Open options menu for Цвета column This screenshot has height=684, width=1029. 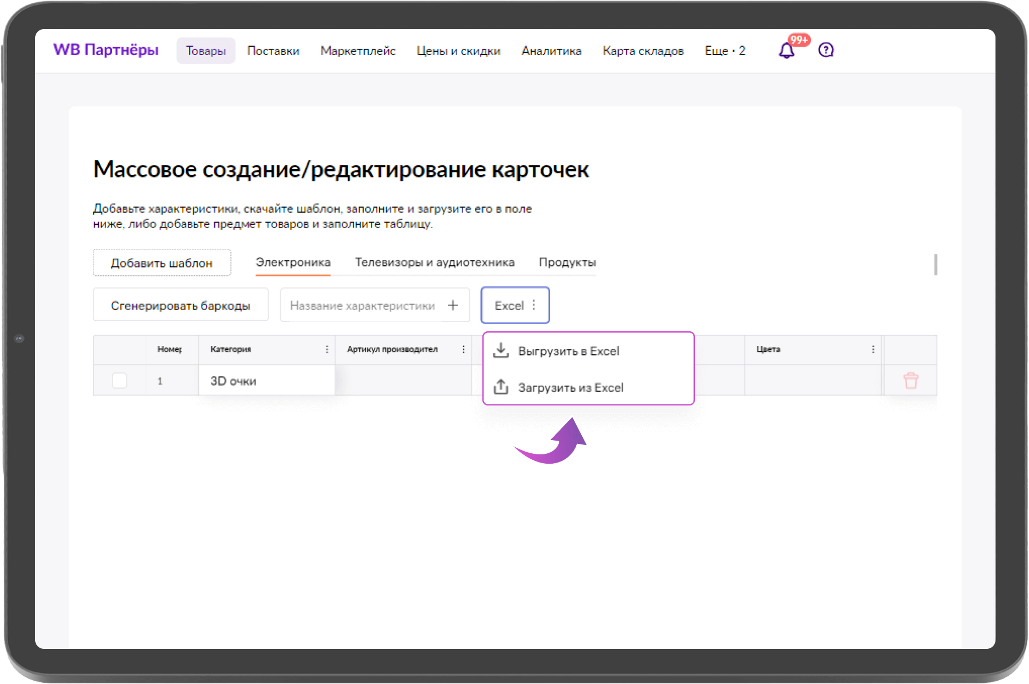click(872, 349)
